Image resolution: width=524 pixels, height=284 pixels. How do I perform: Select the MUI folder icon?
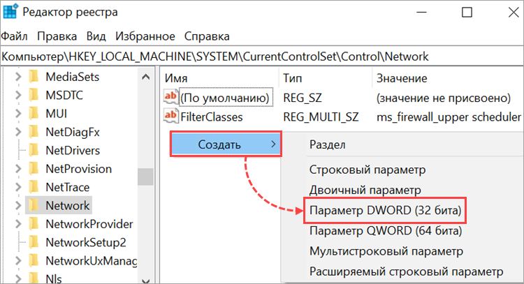(x=34, y=114)
